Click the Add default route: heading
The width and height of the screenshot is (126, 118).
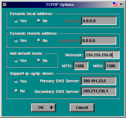pyautogui.click(x=26, y=54)
